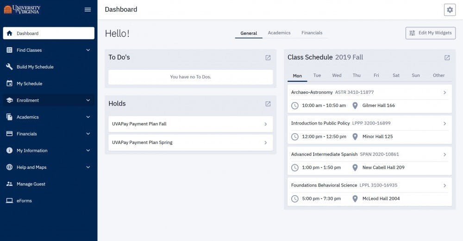
Task: Click the Manage Guest people icon
Action: (x=9, y=184)
